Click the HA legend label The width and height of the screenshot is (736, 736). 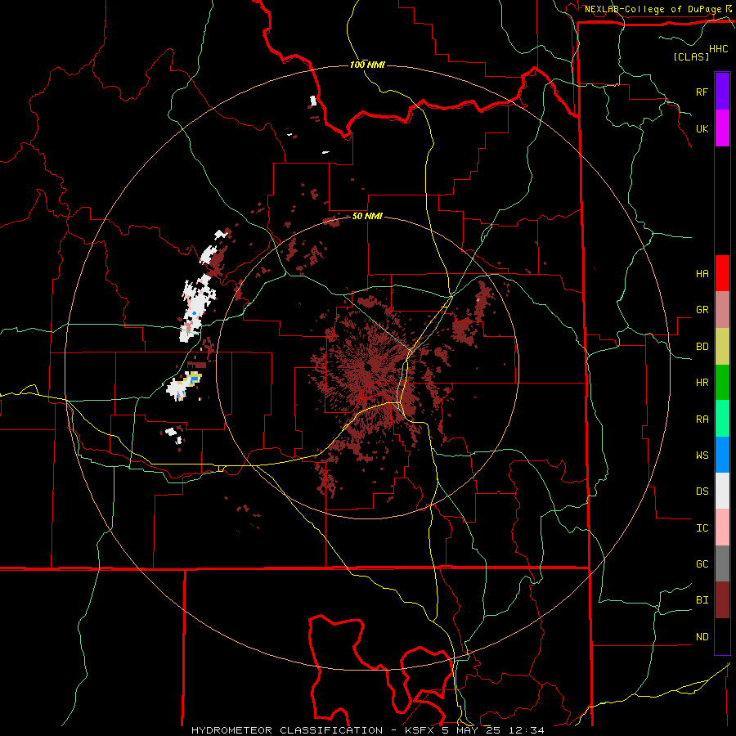[x=702, y=274]
